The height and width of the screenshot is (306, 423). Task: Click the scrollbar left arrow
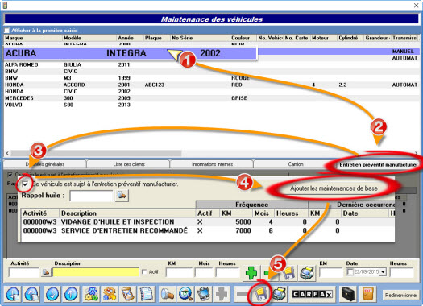[7, 153]
